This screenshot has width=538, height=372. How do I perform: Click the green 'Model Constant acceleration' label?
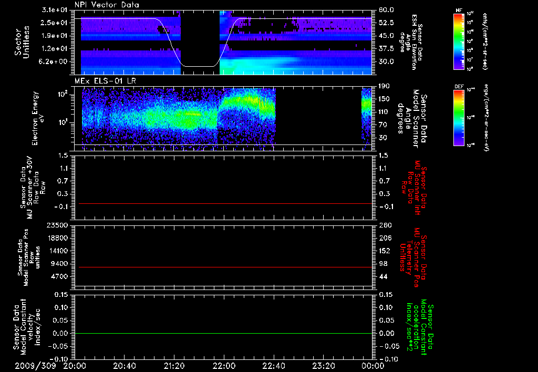click(x=420, y=328)
